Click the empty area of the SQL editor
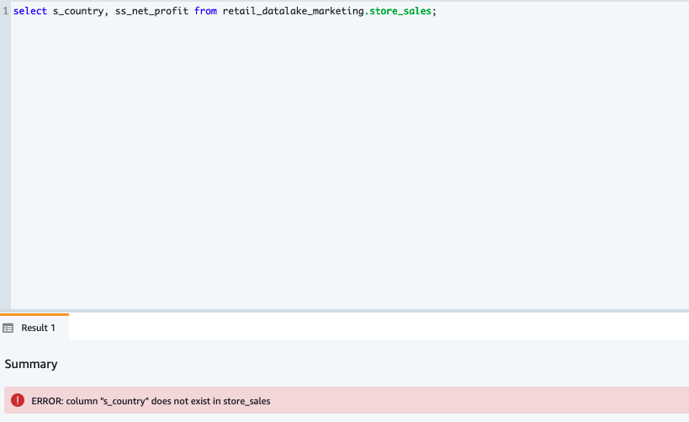The image size is (689, 422). (x=350, y=163)
